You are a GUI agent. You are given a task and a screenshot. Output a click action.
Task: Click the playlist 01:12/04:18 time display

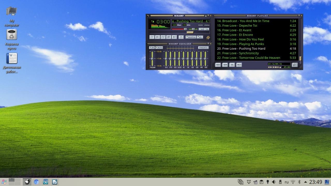(x=279, y=64)
